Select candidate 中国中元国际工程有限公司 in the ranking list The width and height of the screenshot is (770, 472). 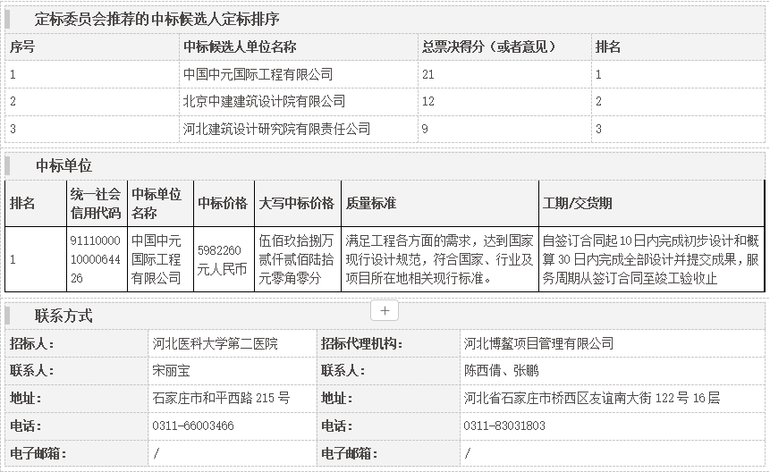[258, 74]
